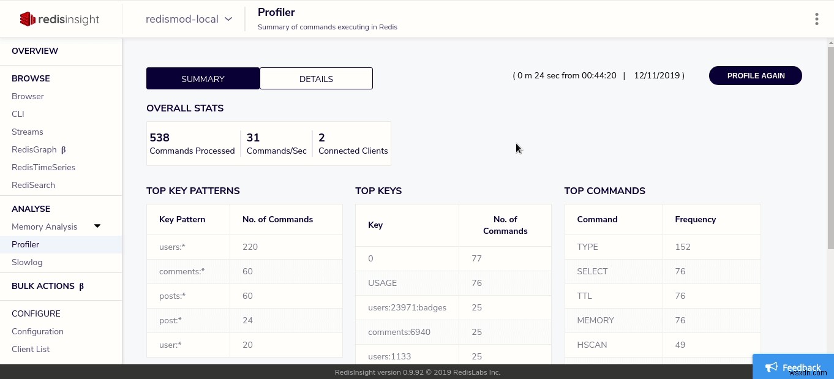Click the users:23971:badges key row
The height and width of the screenshot is (379, 834).
click(x=453, y=307)
